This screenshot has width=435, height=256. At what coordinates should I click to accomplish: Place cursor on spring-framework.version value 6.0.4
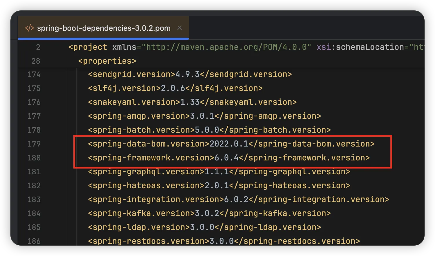point(226,158)
